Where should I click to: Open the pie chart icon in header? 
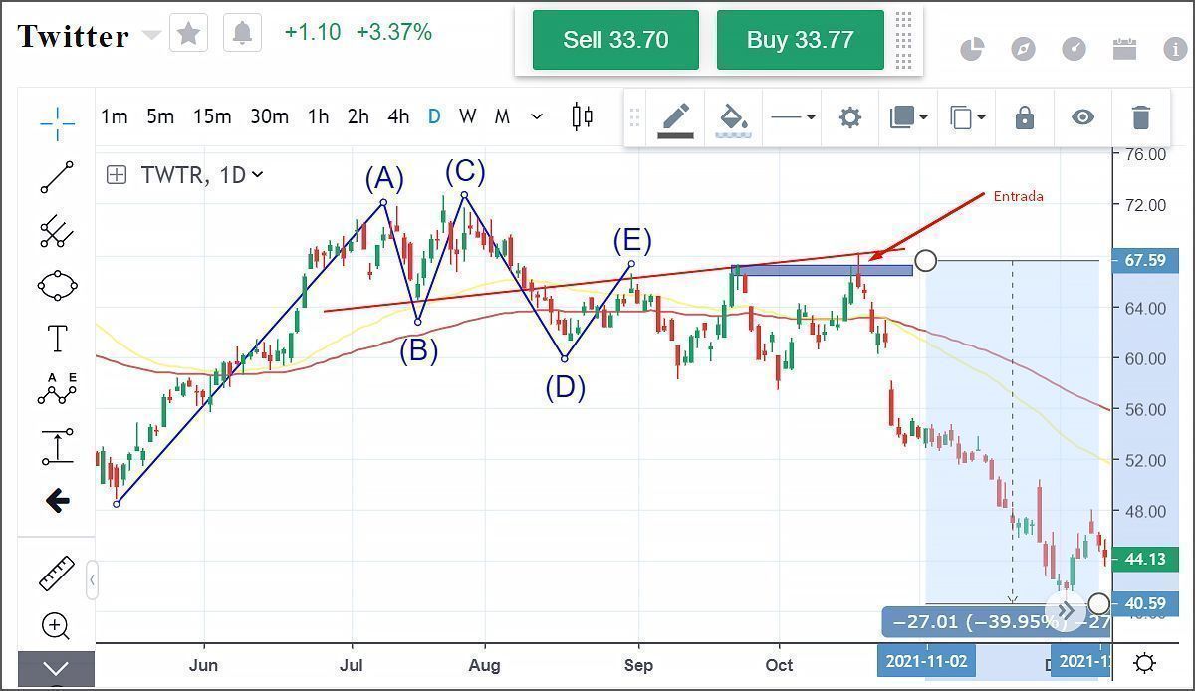click(972, 49)
